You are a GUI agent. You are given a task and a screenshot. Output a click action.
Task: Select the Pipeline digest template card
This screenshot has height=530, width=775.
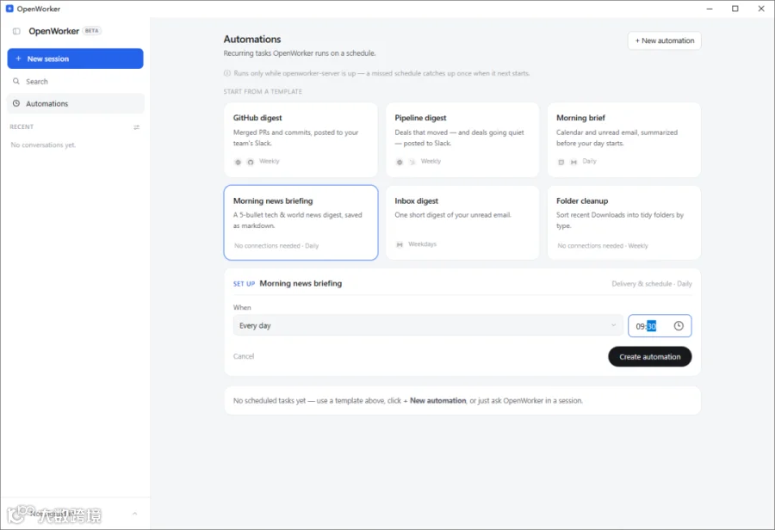tap(462, 139)
